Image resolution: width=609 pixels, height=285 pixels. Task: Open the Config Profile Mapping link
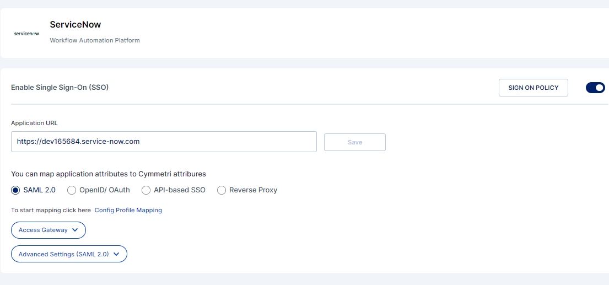click(x=128, y=210)
